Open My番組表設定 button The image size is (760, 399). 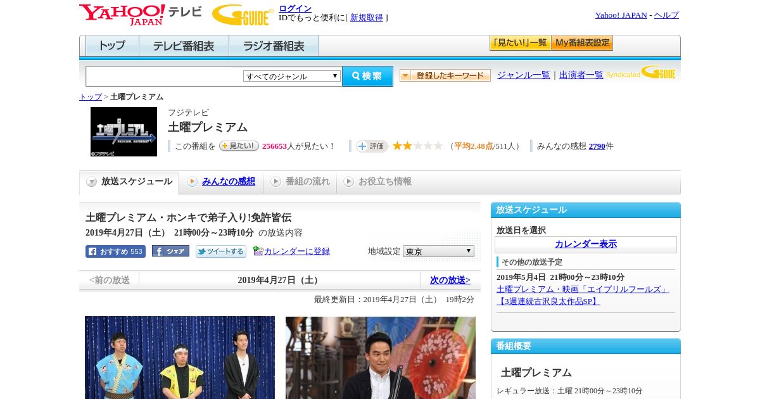click(582, 43)
